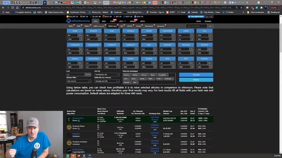Open the Nicehash-Autolykos row name
Image resolution: width=282 pixels, height=158 pixels.
pyautogui.click(x=80, y=142)
